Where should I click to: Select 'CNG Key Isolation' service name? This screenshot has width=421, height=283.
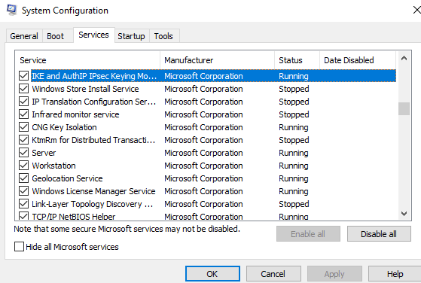(64, 127)
